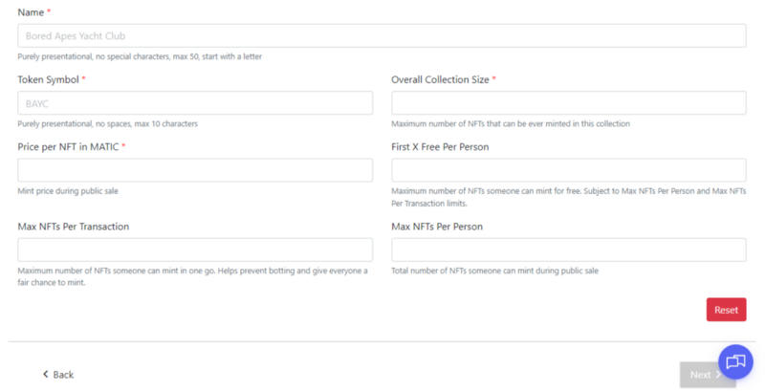The width and height of the screenshot is (765, 391).
Task: Go back using the Back link text
Action: (x=63, y=375)
